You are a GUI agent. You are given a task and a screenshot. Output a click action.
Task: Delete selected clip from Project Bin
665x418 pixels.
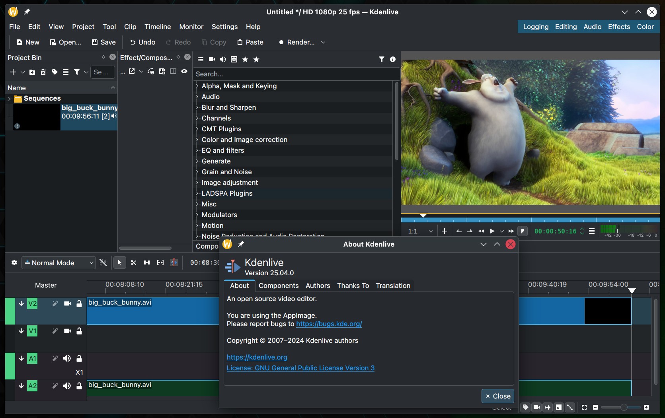[x=43, y=72]
